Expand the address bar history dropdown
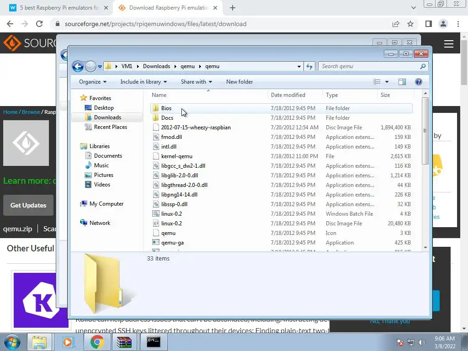Image resolution: width=468 pixels, height=351 pixels. [299, 67]
